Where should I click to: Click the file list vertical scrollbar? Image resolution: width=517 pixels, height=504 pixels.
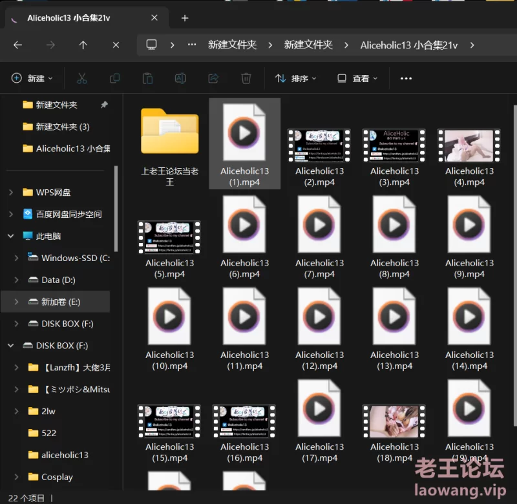click(x=515, y=266)
